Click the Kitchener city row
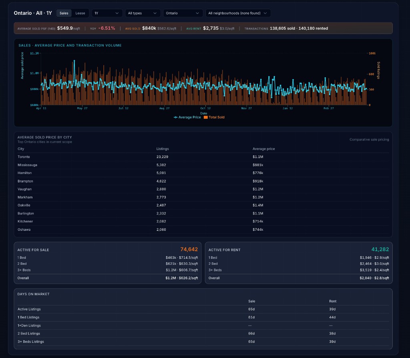Screen dimensions: 410x358 point(203,221)
